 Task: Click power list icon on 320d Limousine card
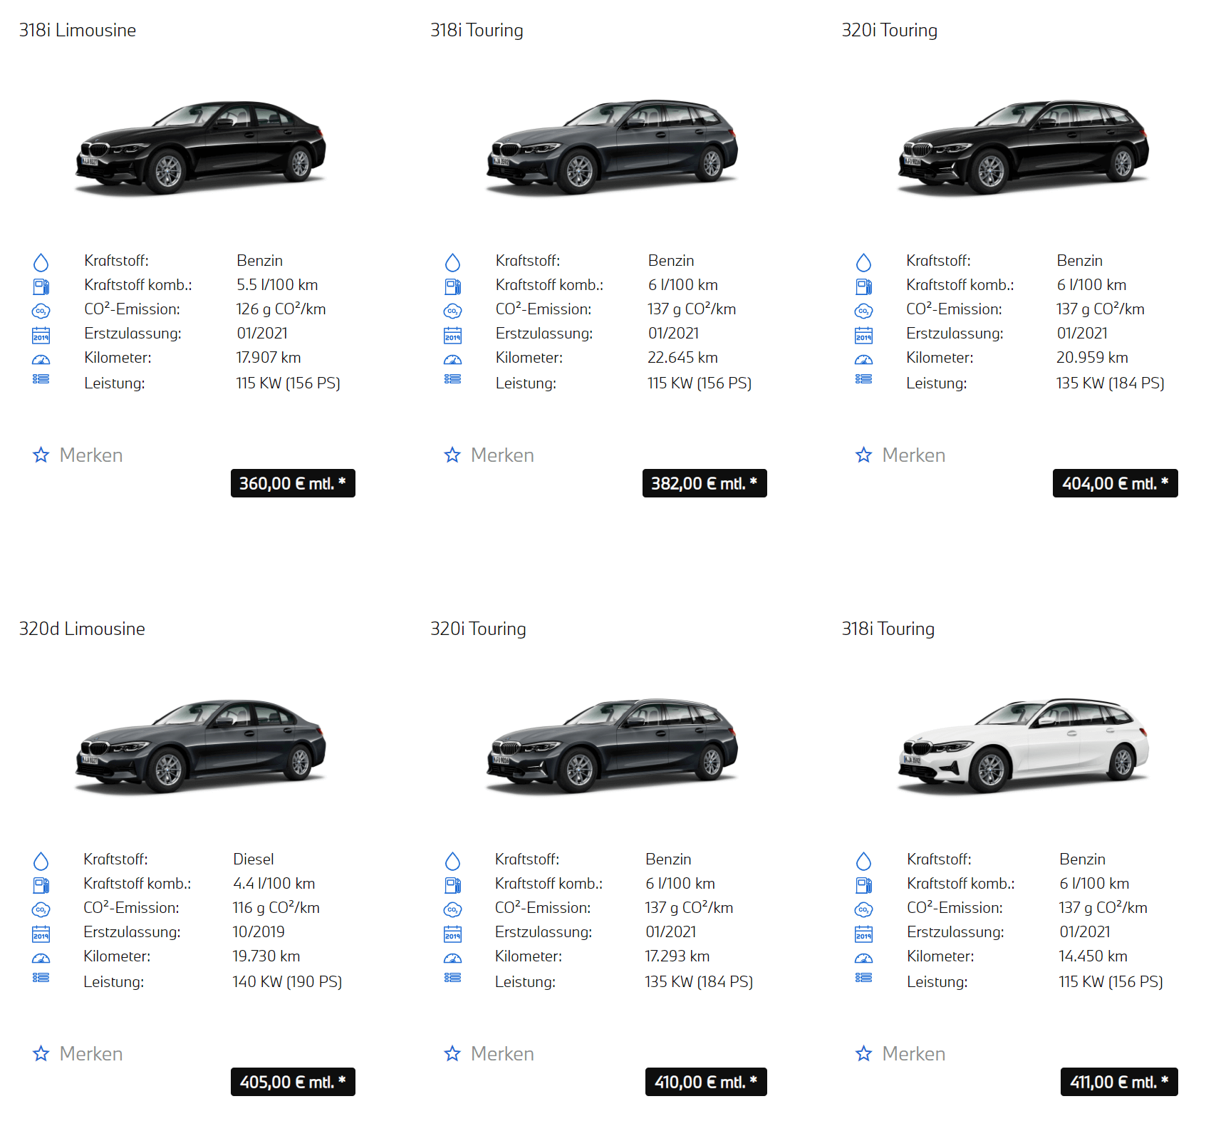click(41, 977)
